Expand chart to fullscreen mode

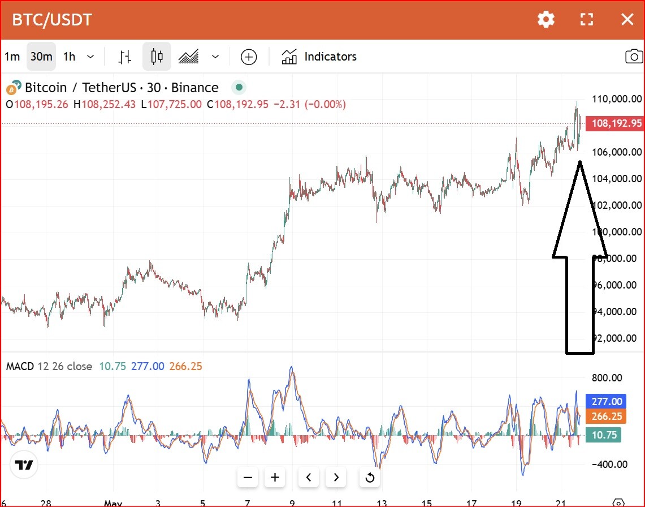587,19
